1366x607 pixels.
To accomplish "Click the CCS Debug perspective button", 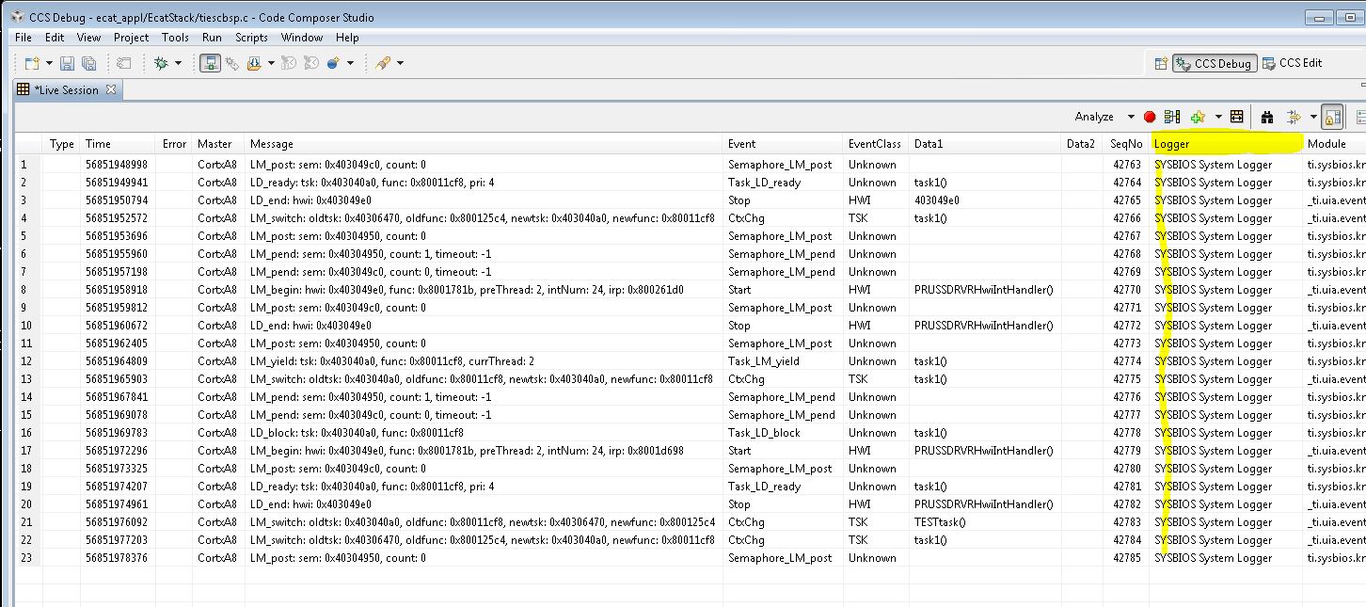I will click(x=1215, y=63).
